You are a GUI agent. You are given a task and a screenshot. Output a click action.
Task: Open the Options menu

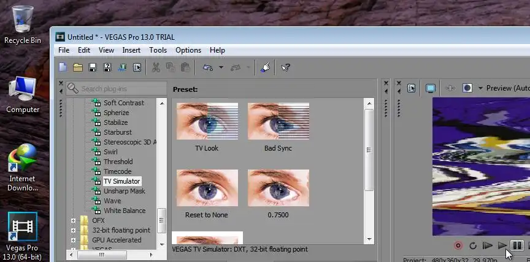(188, 50)
